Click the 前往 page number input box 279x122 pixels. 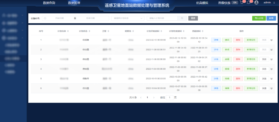(169, 98)
